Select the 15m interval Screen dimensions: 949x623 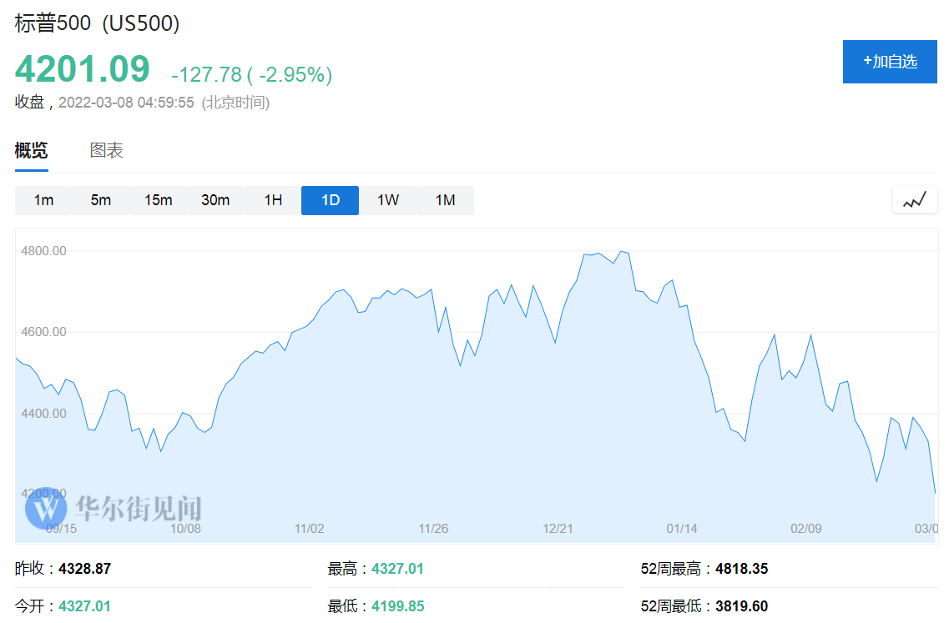pos(158,200)
